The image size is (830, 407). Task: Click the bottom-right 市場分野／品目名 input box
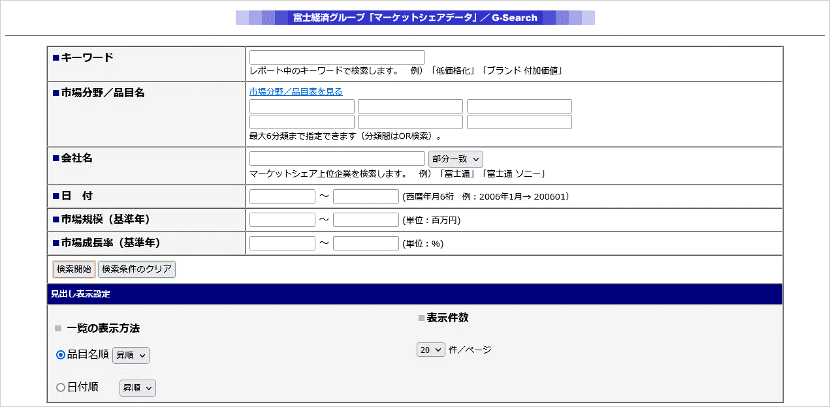[519, 122]
